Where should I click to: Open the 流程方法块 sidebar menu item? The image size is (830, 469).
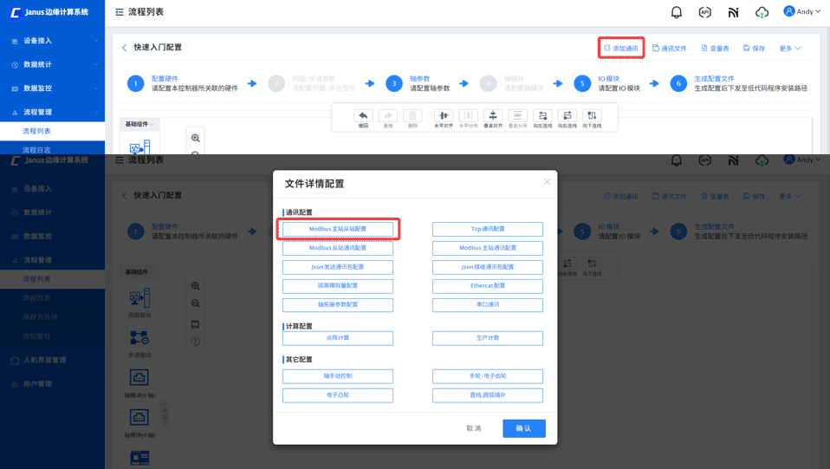tap(41, 317)
